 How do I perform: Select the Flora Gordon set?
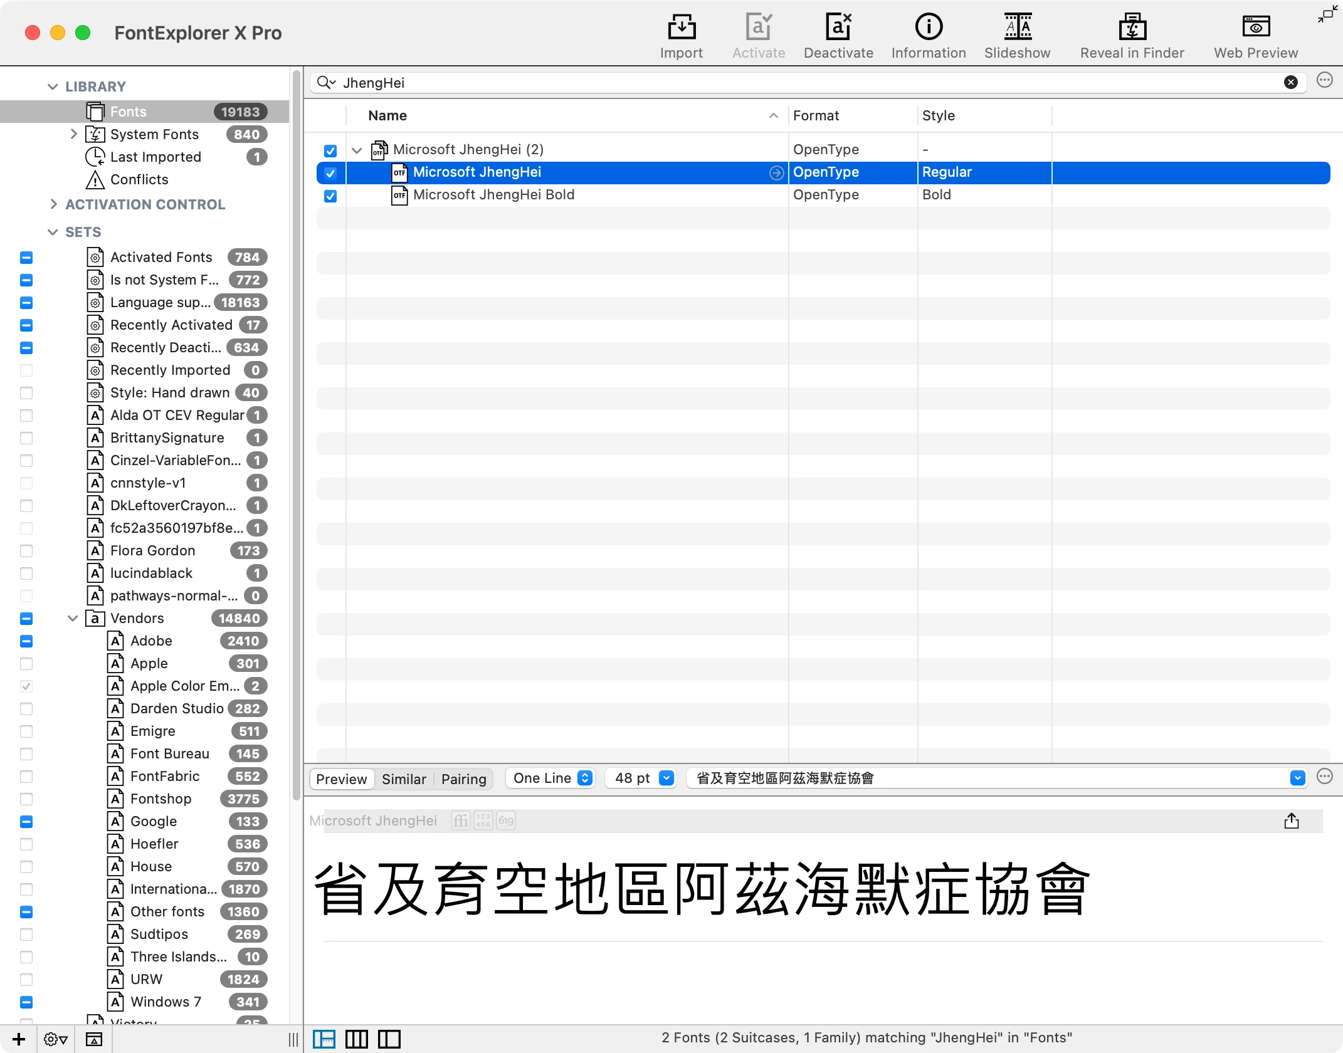153,551
